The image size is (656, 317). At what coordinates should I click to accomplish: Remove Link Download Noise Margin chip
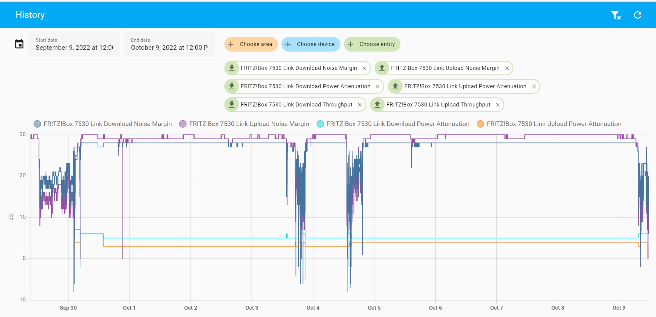tap(364, 68)
